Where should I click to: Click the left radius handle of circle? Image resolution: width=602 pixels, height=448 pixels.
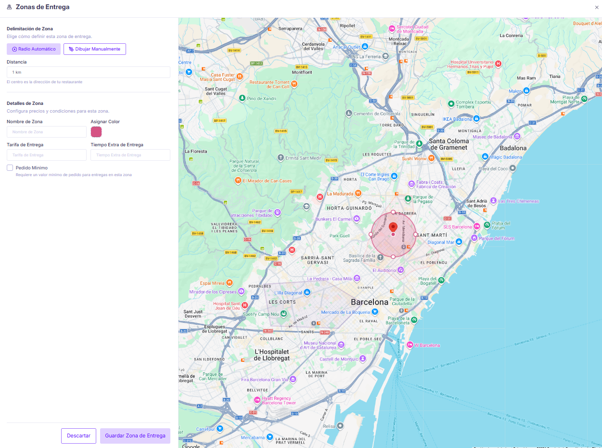tap(371, 234)
